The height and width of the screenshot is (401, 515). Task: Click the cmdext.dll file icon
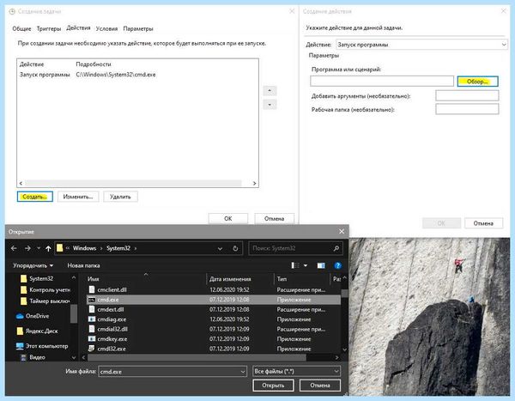(x=92, y=309)
